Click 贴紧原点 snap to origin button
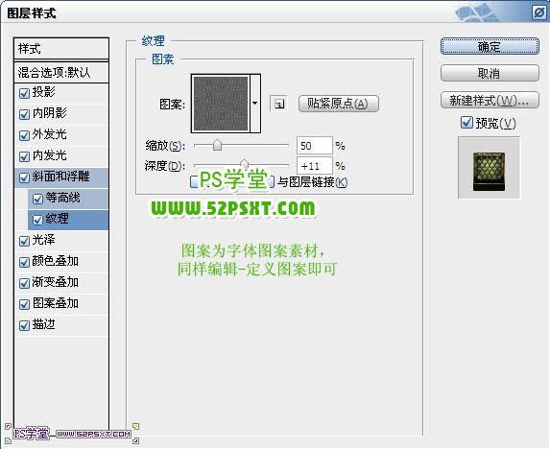The width and height of the screenshot is (550, 449). coord(339,104)
